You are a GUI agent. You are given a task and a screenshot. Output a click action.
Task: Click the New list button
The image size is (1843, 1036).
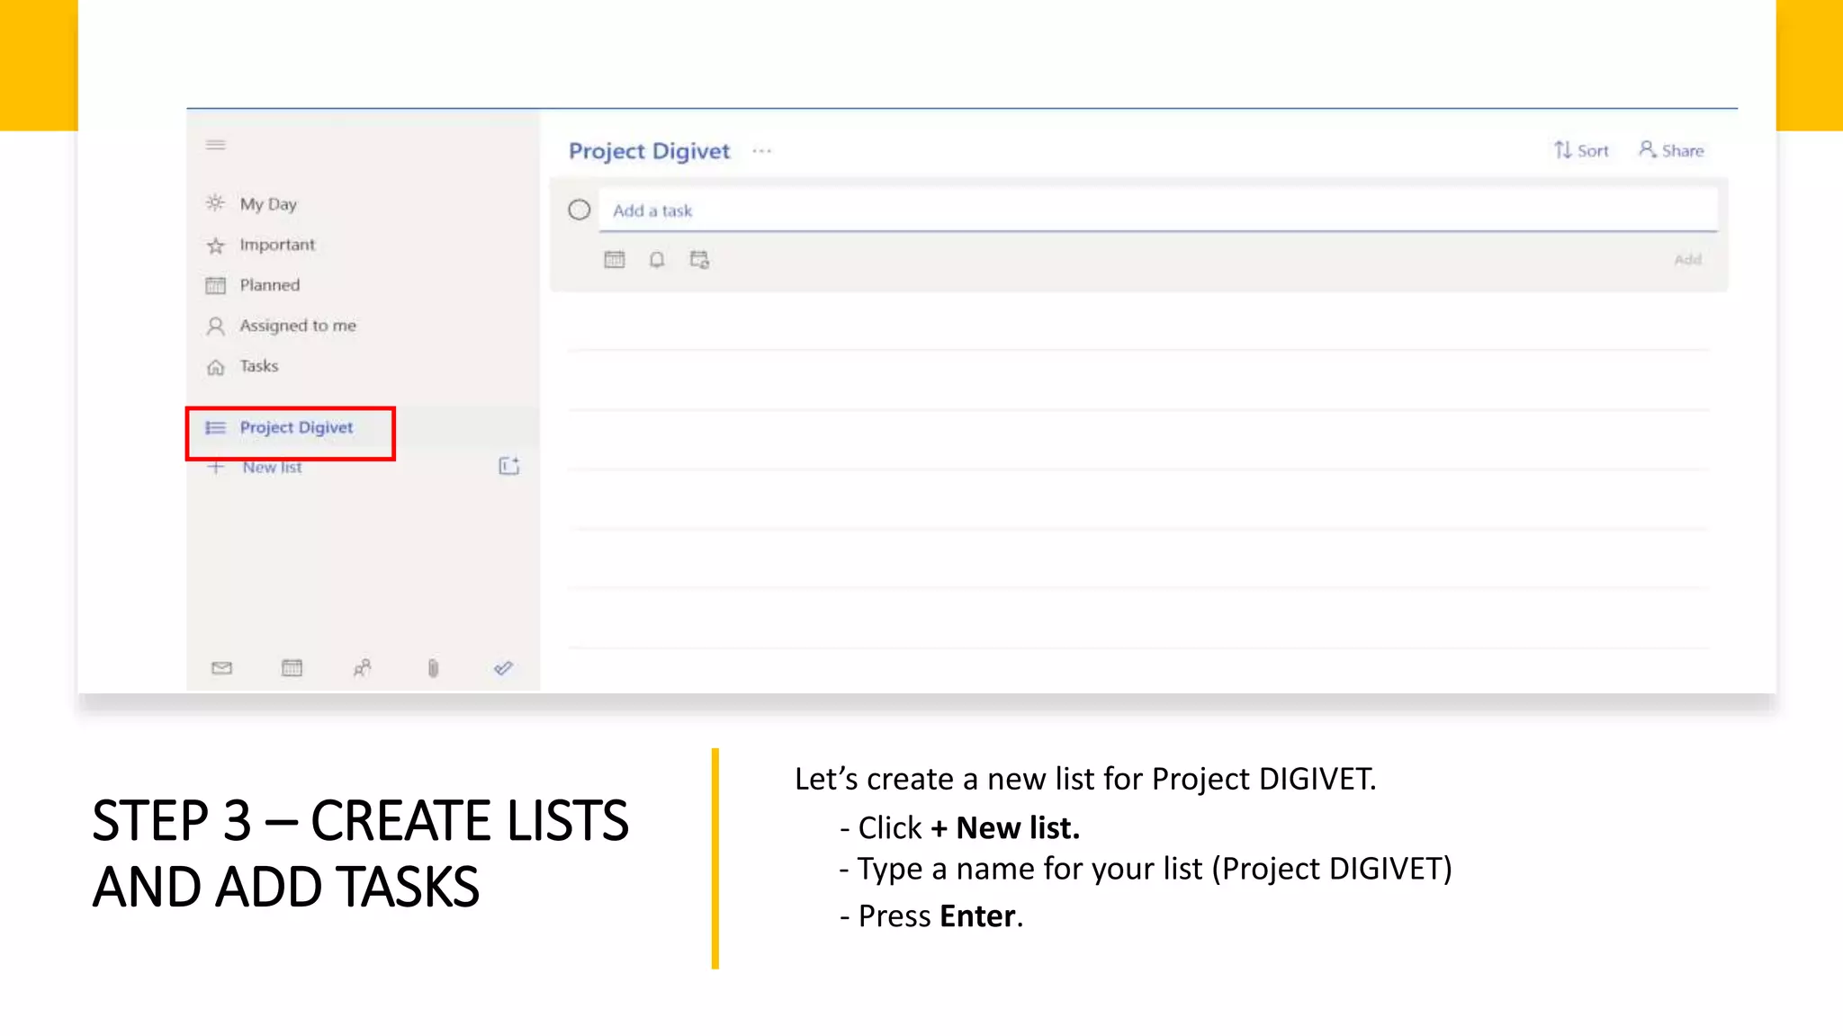pyautogui.click(x=272, y=468)
